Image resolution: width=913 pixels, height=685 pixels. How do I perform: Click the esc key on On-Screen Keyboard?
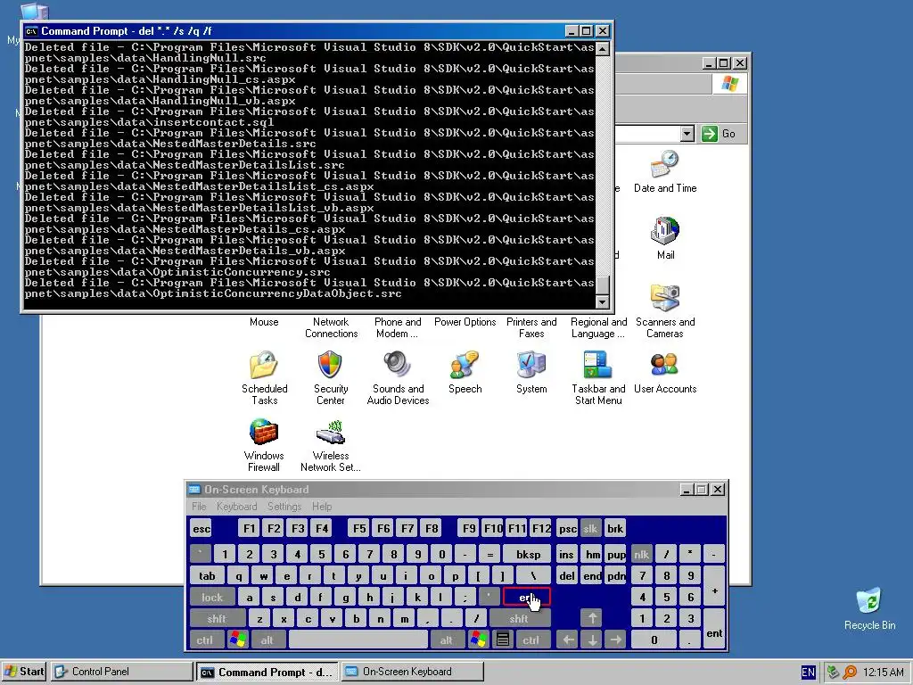[x=202, y=528]
